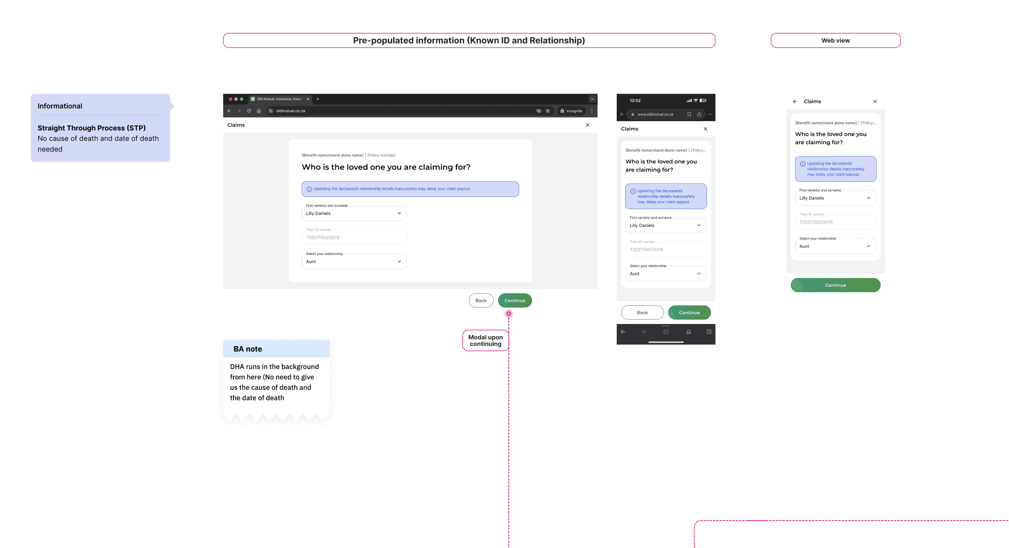
Task: Bookmark page with the star icon
Action: tap(548, 111)
